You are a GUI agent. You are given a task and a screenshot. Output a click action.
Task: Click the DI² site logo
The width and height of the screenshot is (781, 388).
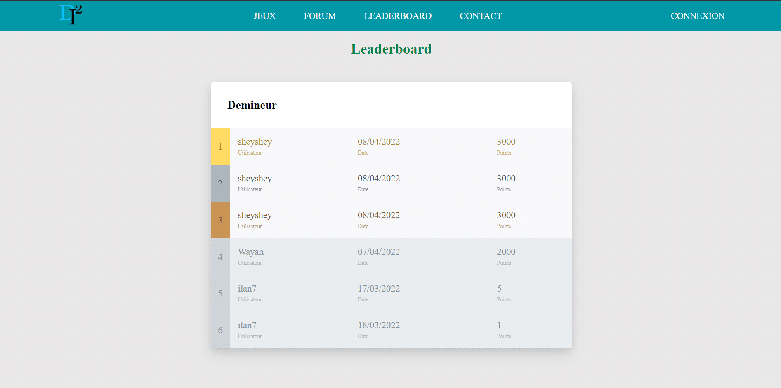point(70,14)
